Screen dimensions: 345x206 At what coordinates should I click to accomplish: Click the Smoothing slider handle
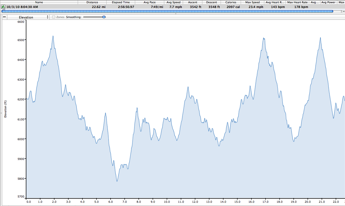(104, 17)
